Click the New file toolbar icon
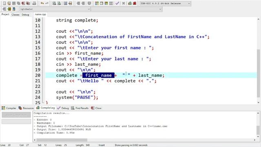261x147 pixels. coord(4,3)
